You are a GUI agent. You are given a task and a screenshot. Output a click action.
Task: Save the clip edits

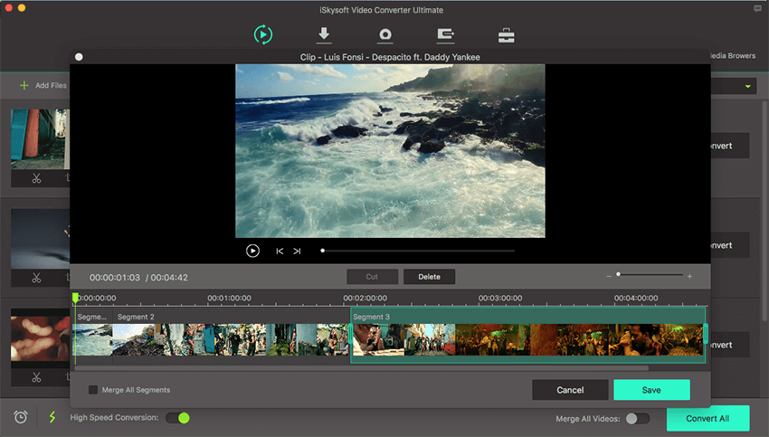pyautogui.click(x=651, y=390)
